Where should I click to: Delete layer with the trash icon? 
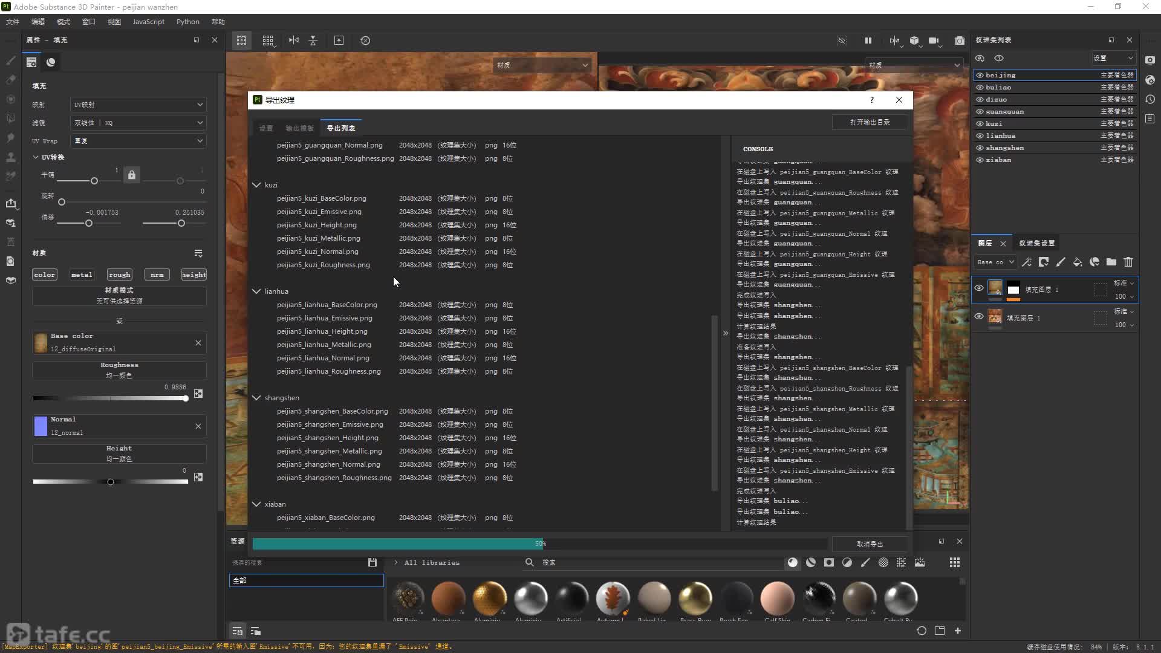[1128, 262]
